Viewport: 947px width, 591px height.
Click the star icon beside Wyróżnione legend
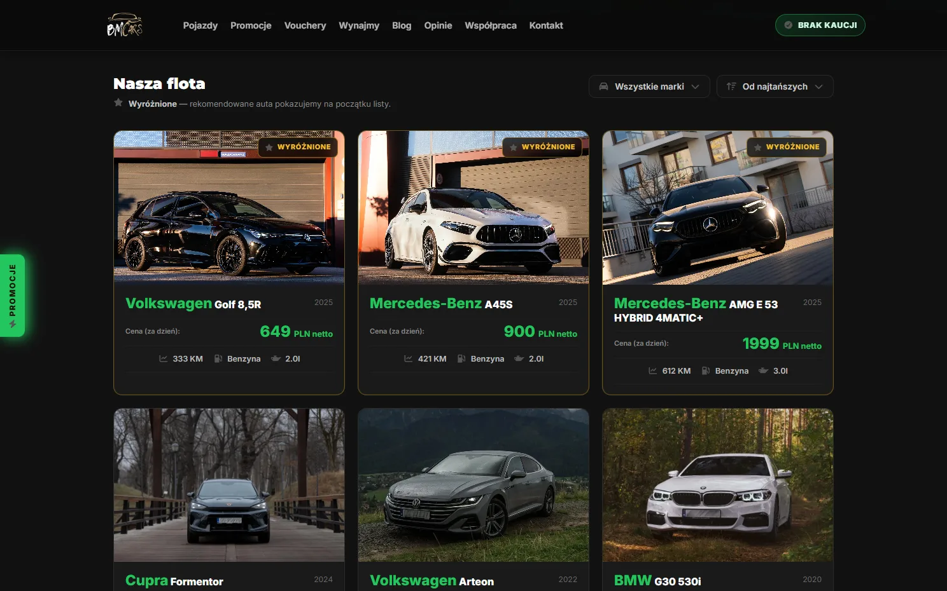pyautogui.click(x=118, y=103)
